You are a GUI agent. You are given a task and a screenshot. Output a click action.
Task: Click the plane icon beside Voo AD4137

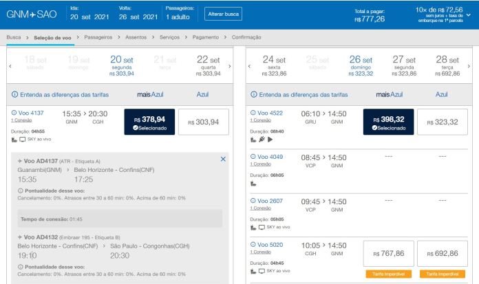tap(20, 161)
